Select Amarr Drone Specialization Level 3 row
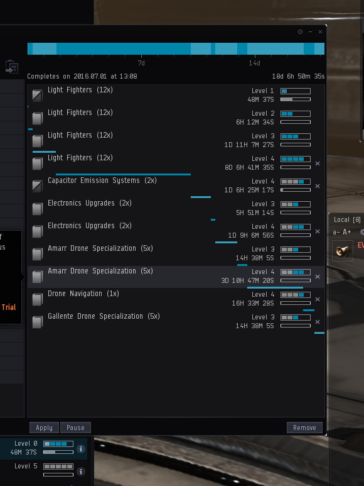 176,254
